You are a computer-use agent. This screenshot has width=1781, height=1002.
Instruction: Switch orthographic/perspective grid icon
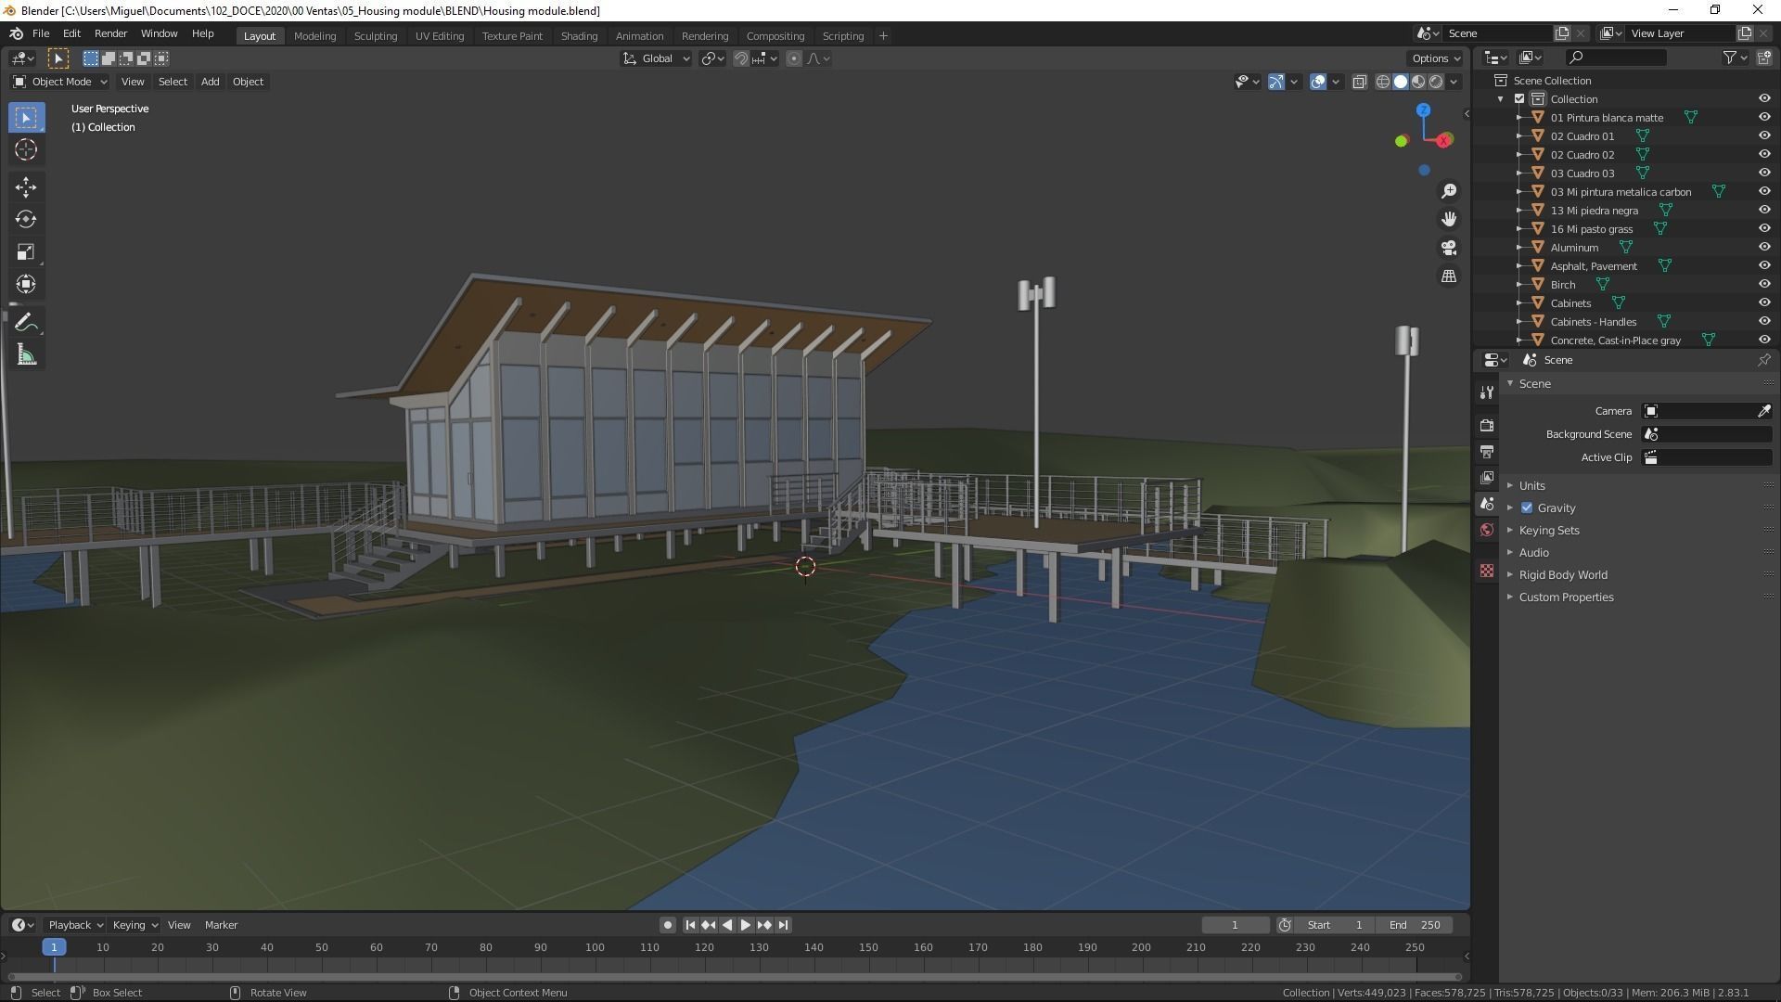click(1448, 276)
